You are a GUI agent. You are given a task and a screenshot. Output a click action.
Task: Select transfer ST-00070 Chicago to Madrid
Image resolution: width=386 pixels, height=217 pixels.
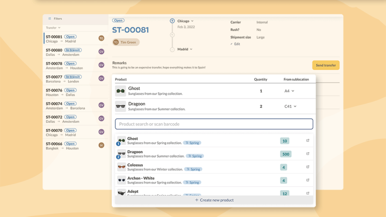pyautogui.click(x=75, y=132)
